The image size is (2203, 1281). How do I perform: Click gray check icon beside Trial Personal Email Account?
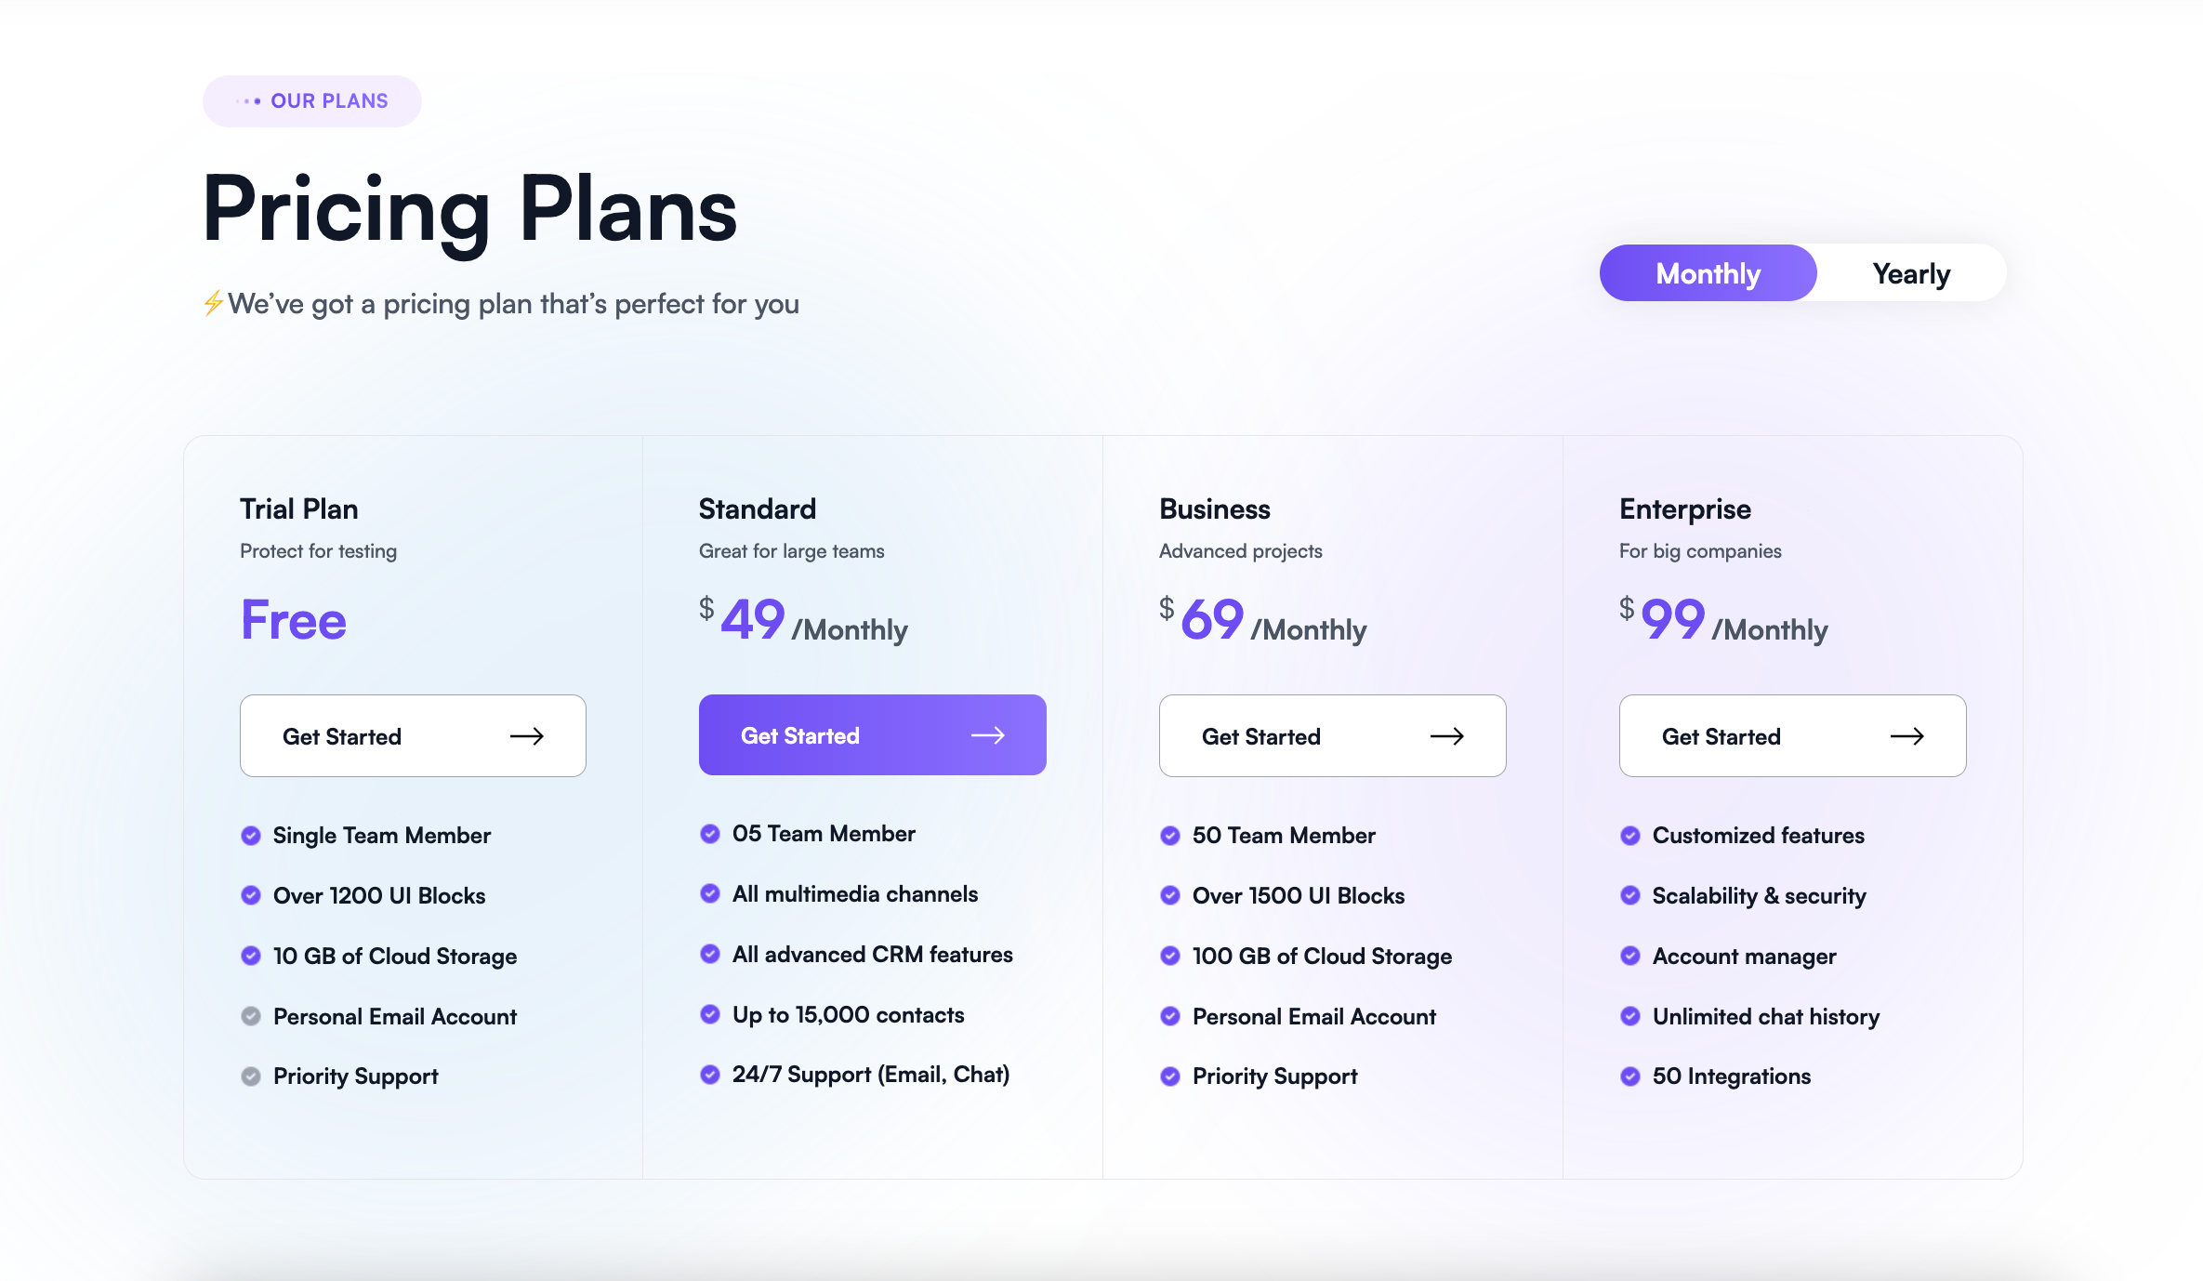point(251,1016)
